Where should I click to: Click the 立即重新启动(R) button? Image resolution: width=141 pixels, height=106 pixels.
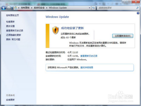(x=123, y=36)
